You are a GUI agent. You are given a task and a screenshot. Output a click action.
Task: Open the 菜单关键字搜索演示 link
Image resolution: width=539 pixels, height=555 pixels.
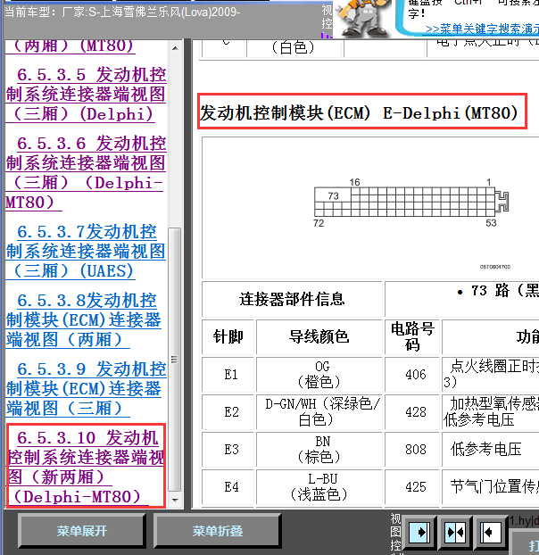click(x=482, y=29)
